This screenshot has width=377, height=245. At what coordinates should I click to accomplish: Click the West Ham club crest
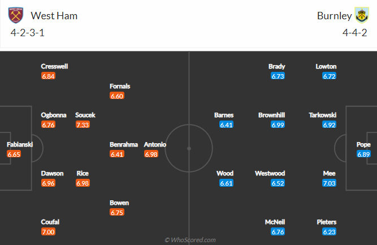click(x=18, y=15)
